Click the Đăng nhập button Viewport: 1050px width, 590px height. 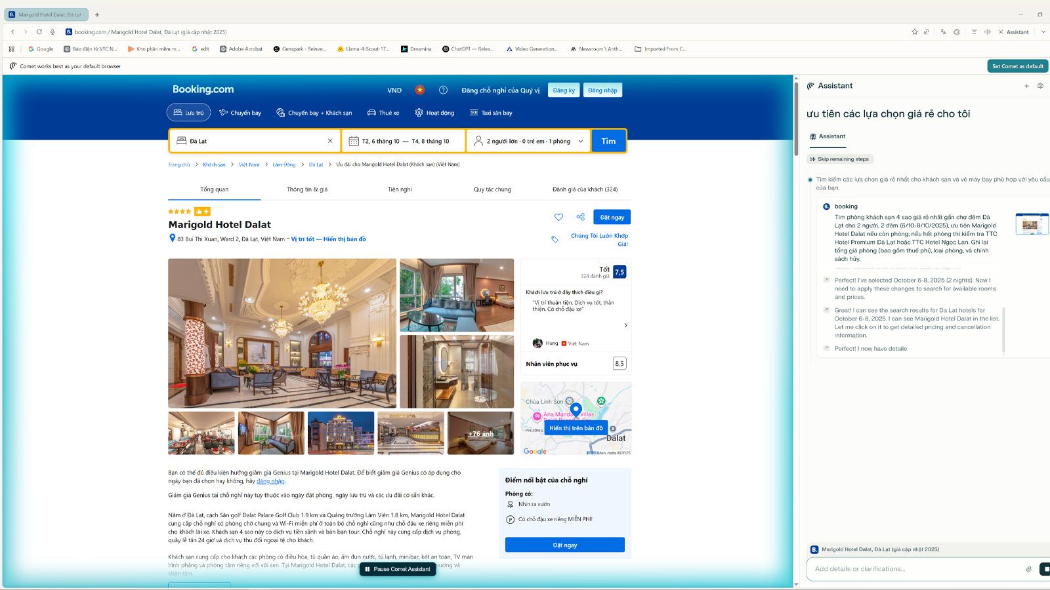click(x=602, y=90)
